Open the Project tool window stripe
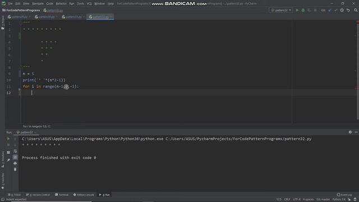Viewport: 359px width, 202px height. (2, 22)
